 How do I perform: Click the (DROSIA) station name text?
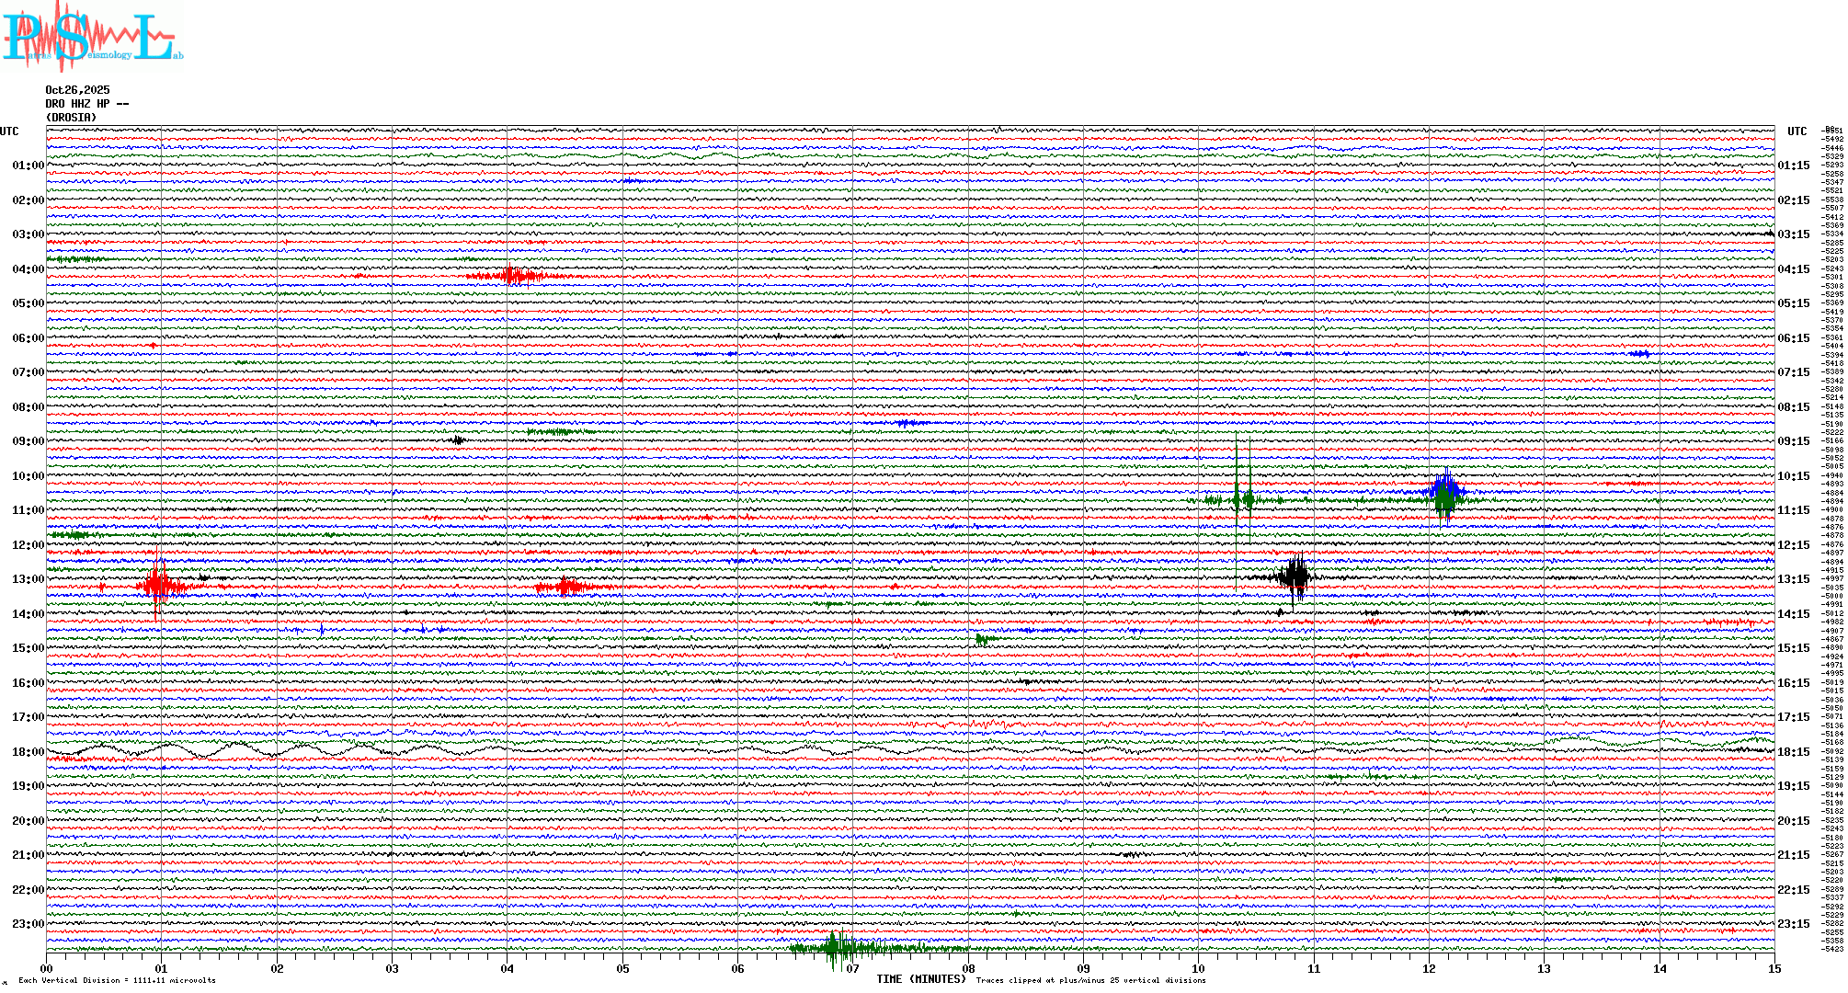(x=71, y=118)
